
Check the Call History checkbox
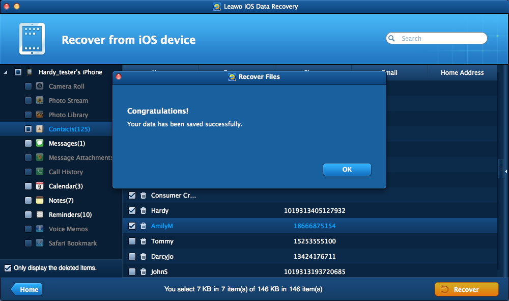pos(28,172)
